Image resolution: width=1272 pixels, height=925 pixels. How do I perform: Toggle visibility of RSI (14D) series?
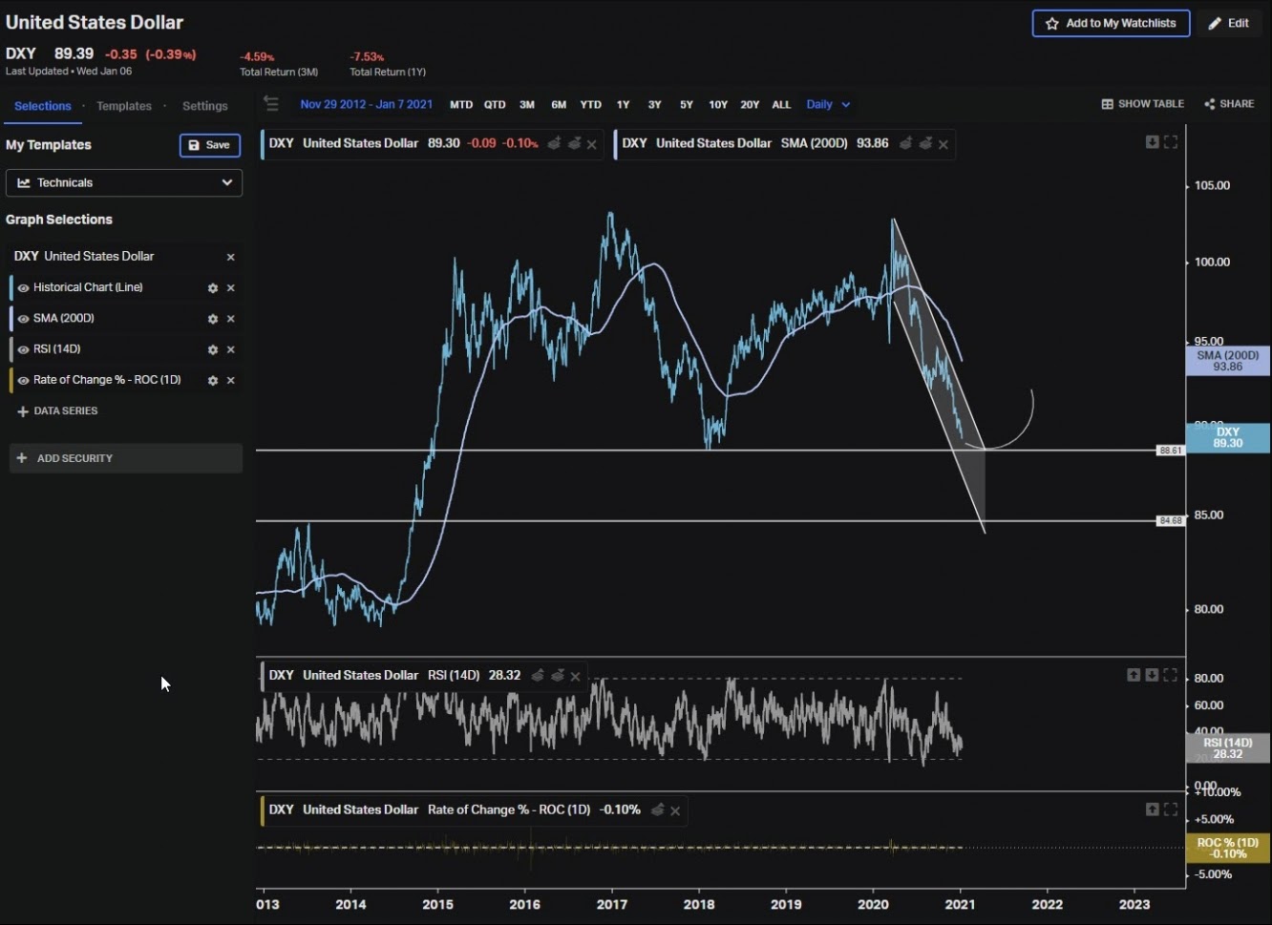(23, 349)
